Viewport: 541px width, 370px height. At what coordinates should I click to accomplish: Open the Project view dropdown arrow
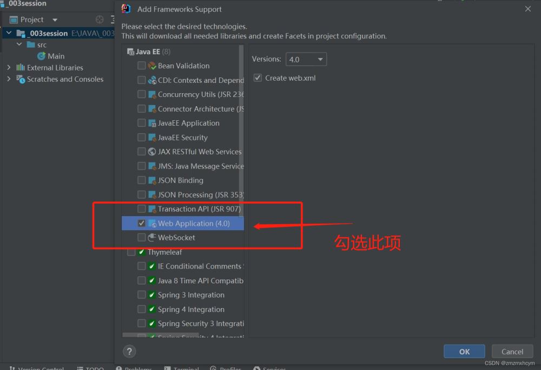pos(55,20)
